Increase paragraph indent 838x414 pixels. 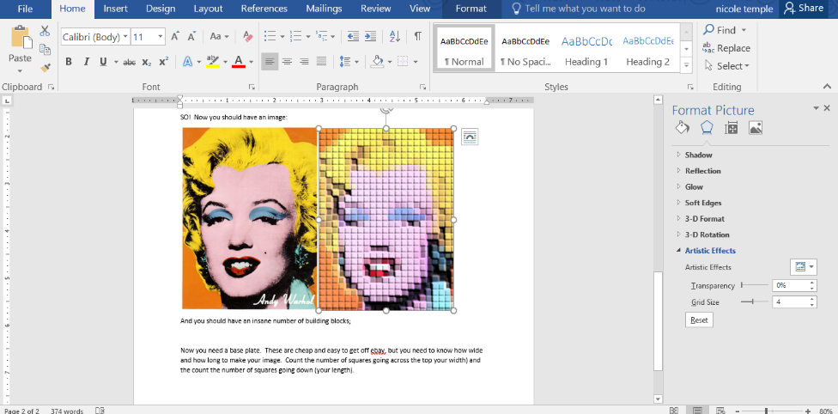click(x=370, y=36)
